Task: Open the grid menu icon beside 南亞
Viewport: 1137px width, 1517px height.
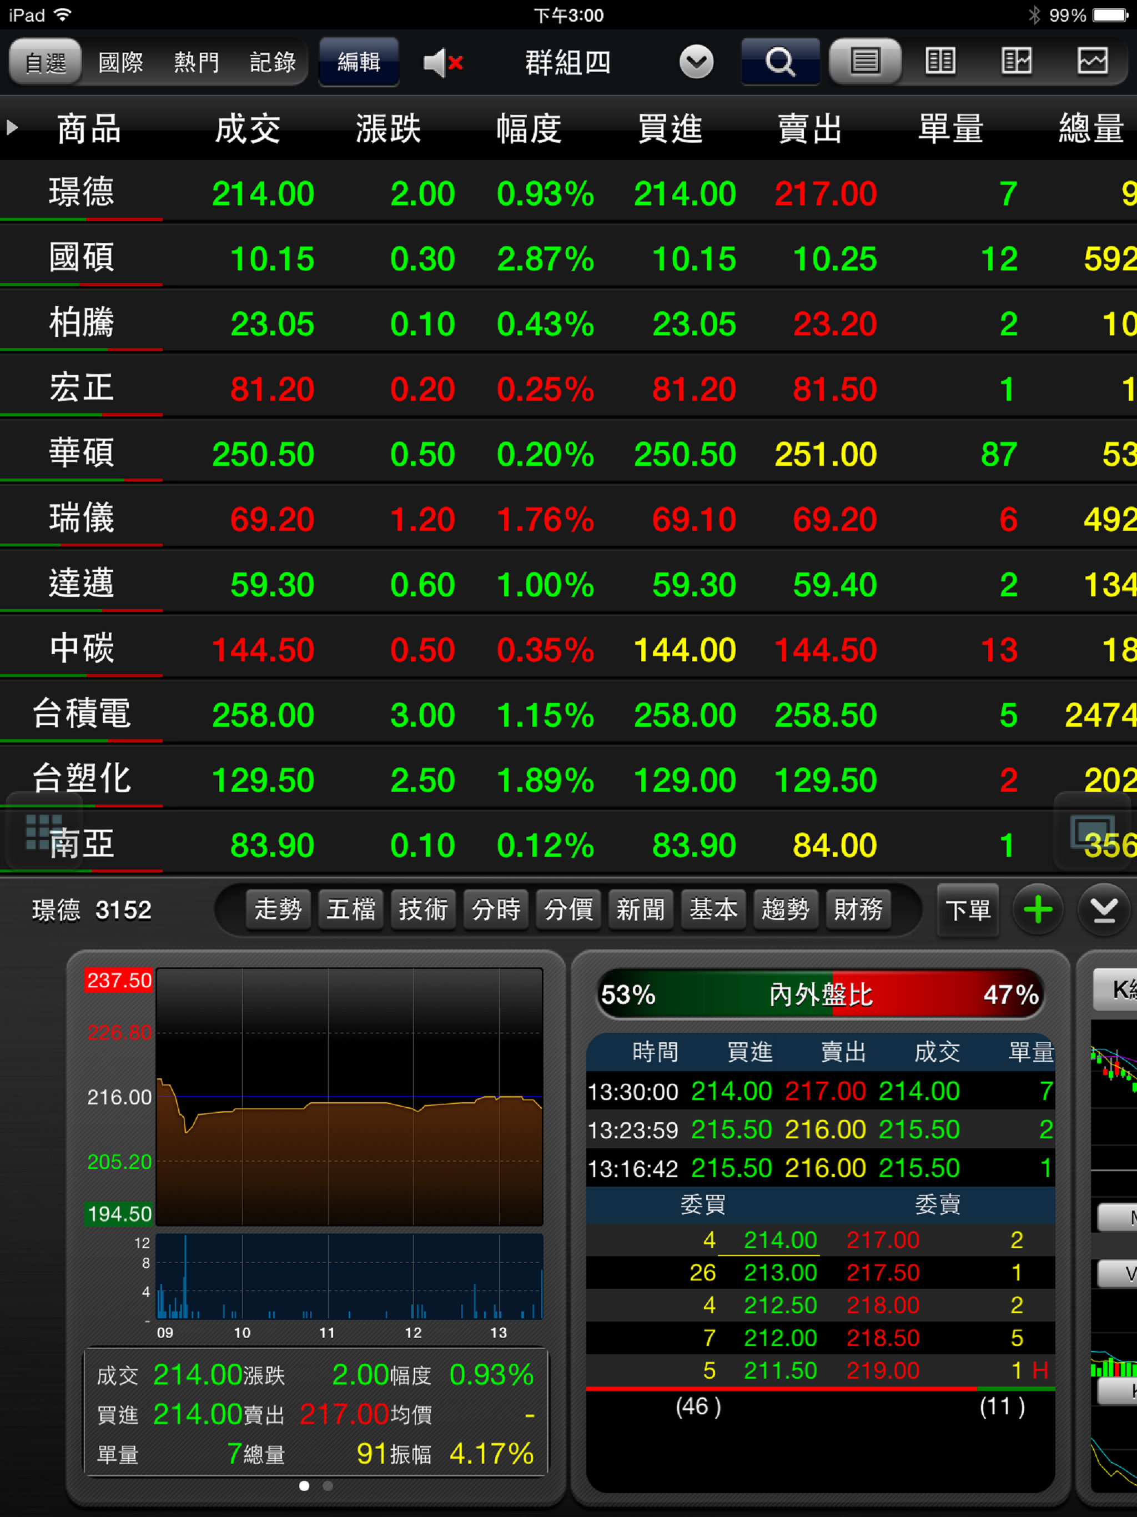Action: pos(44,832)
